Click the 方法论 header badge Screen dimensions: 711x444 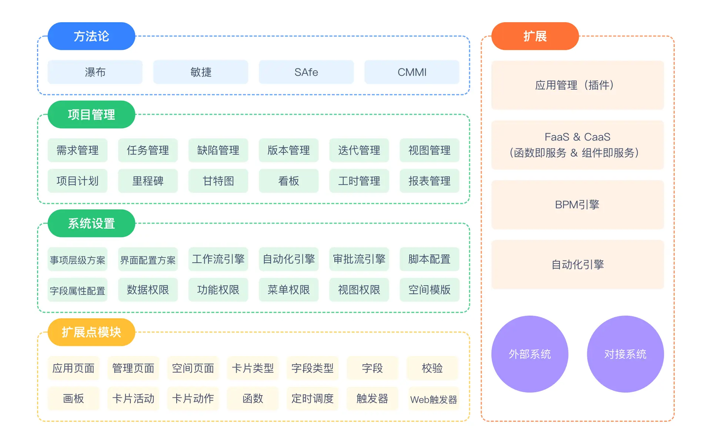pyautogui.click(x=91, y=36)
